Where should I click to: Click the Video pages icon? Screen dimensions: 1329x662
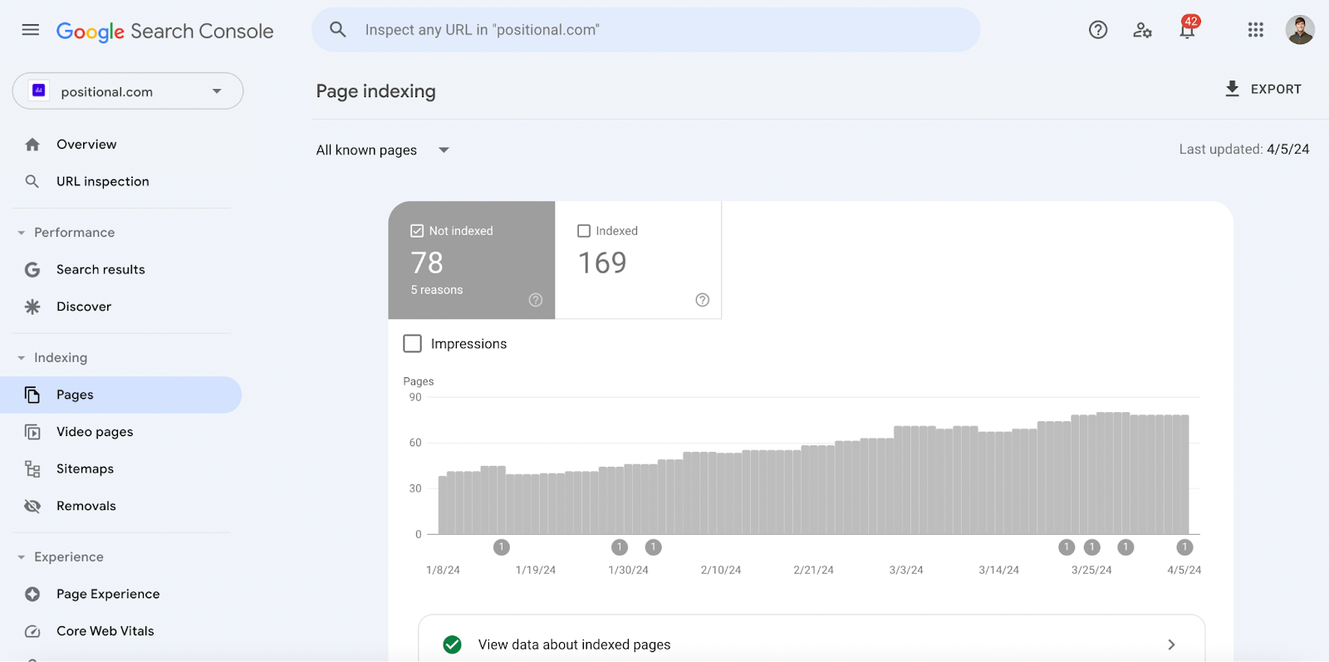[x=32, y=432]
